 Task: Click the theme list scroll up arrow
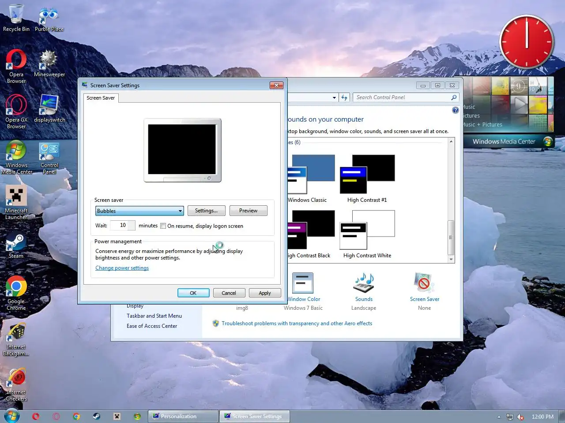click(x=451, y=141)
